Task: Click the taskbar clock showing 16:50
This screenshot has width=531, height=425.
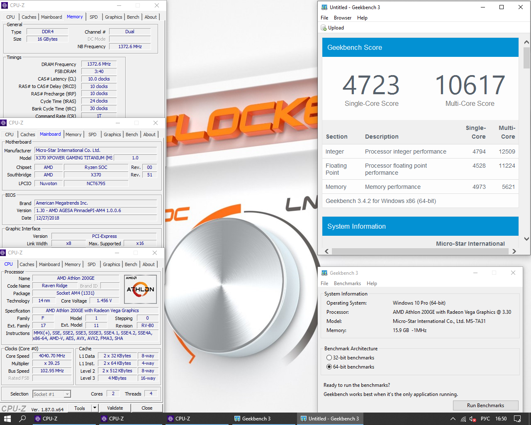Action: pyautogui.click(x=501, y=419)
